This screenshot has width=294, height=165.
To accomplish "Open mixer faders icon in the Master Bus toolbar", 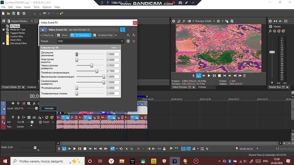I will click(286, 21).
